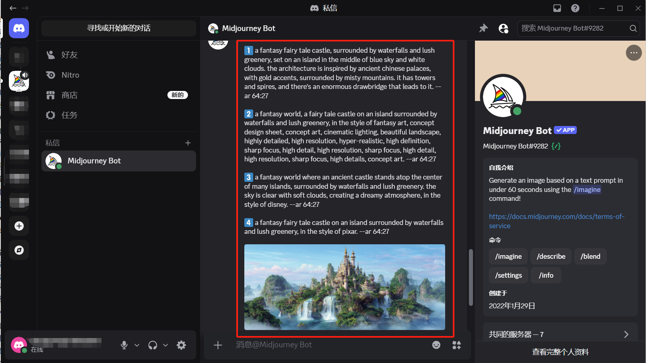Click the /imagine command button
Screen dimensions: 646x363
[x=508, y=256]
